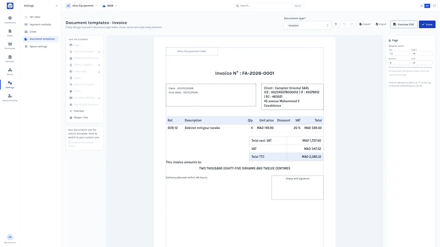Select the dates block with Due date
The image size is (440, 247).
click(211, 95)
